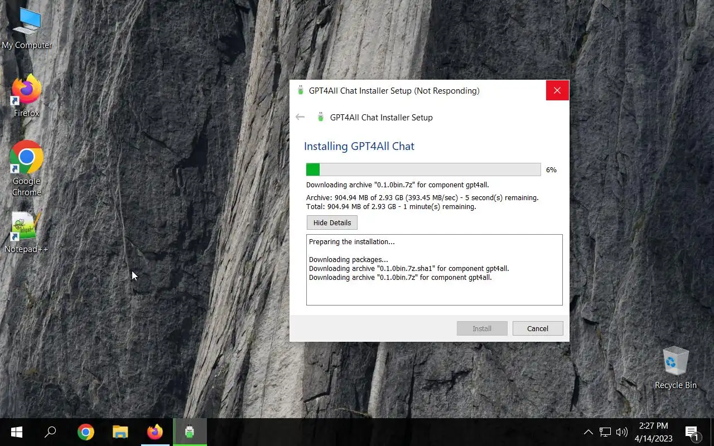Open Google Chrome desktop shortcut
714x446 pixels.
27,168
